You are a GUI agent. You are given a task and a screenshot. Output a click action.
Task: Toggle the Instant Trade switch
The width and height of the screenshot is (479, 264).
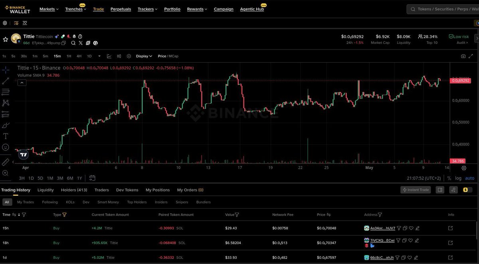pos(416,190)
